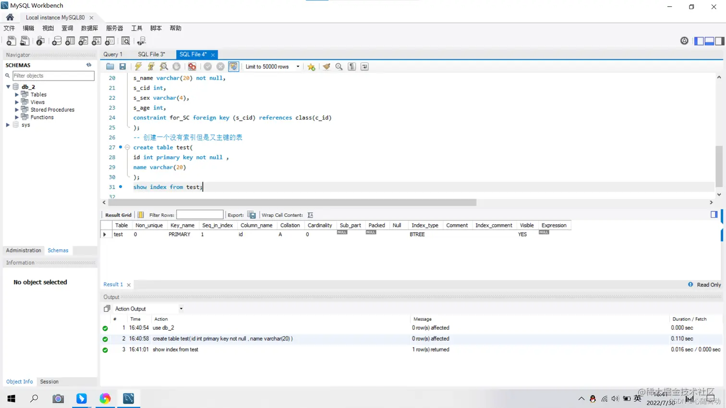Fold the create table test block
This screenshot has height=408, width=726.
pos(127,147)
